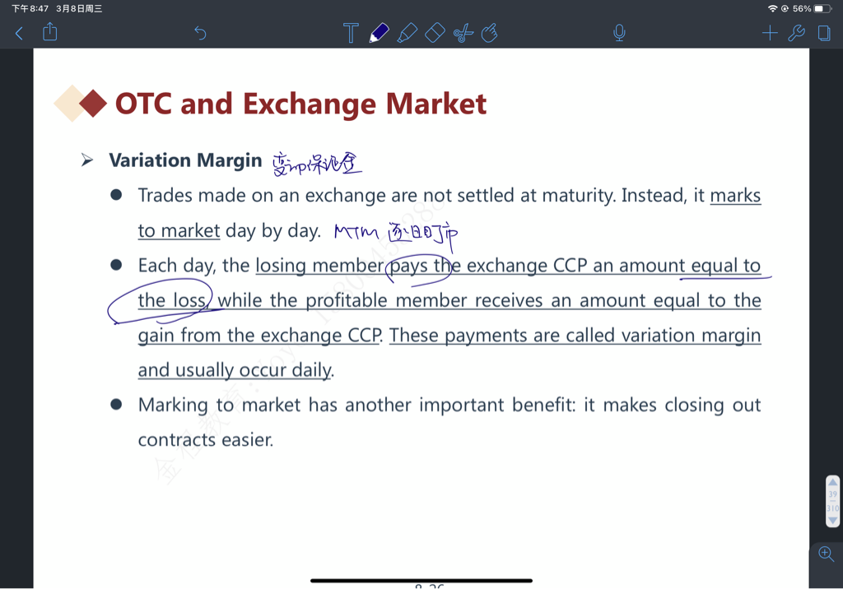Tap the 'Variation Margin' heading
The width and height of the screenshot is (843, 589).
pos(185,160)
